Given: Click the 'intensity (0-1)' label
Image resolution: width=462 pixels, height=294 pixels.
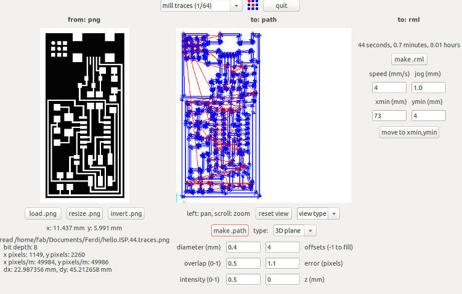Looking at the screenshot, I should point(200,280).
